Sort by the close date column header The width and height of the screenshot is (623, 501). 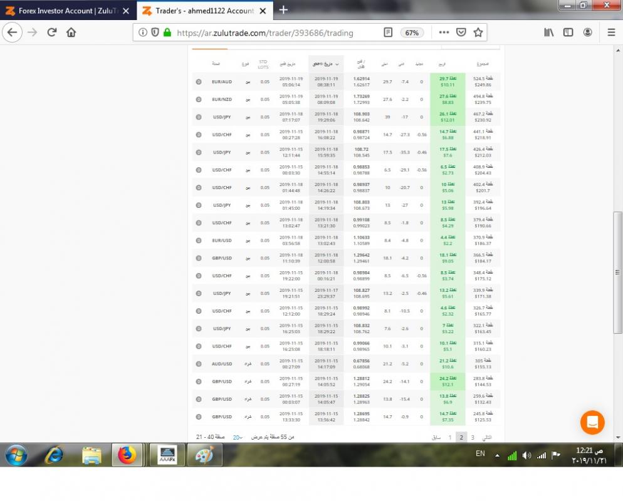click(326, 64)
